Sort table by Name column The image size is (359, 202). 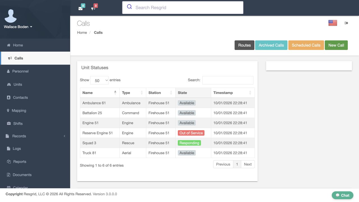pos(100,93)
